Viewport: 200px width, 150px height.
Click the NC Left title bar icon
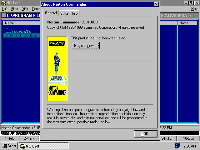tap(3, 3)
